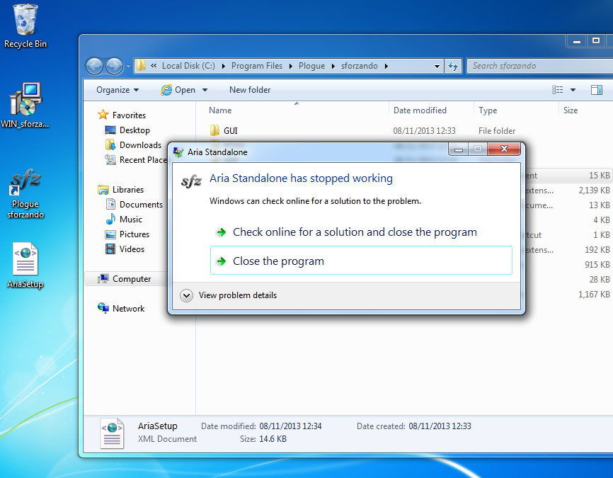Select the GUI folder row
Image resolution: width=613 pixels, height=478 pixels.
point(405,130)
